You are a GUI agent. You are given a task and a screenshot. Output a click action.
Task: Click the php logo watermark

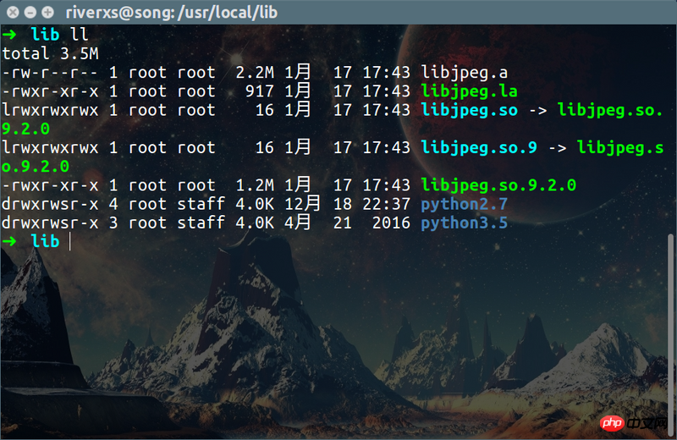[611, 423]
